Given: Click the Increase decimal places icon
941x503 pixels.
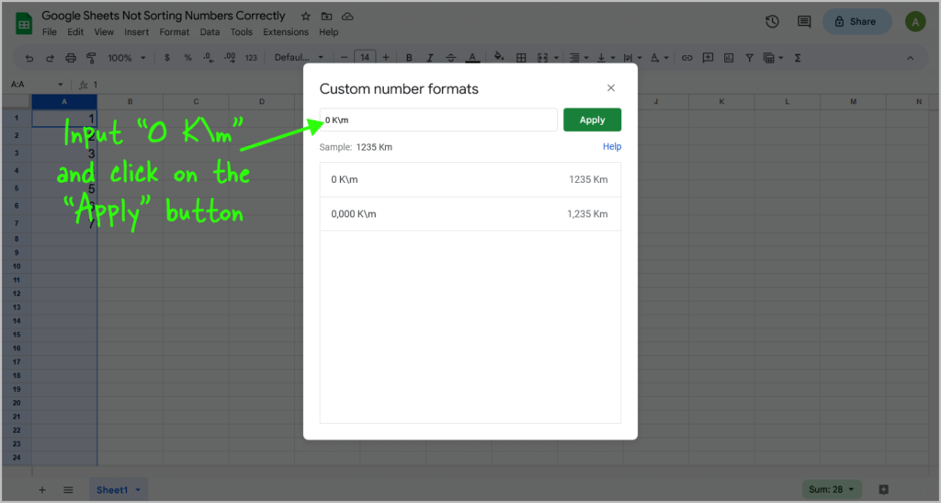Looking at the screenshot, I should [230, 58].
